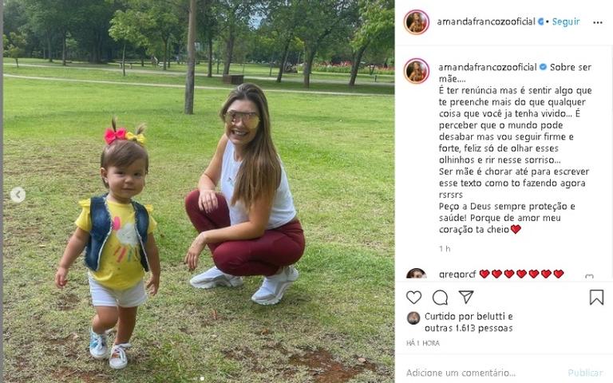This screenshot has width=613, height=383.
Task: Like the post with the heart icon
Action: pyautogui.click(x=413, y=298)
